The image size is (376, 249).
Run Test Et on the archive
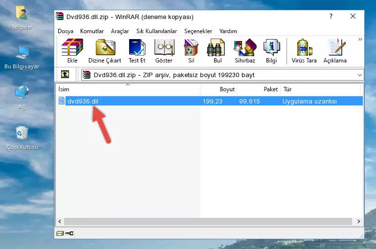[137, 51]
